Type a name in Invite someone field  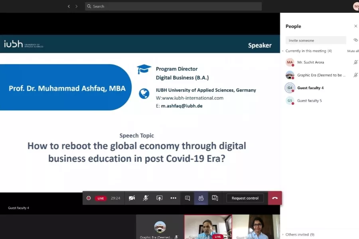coord(316,40)
